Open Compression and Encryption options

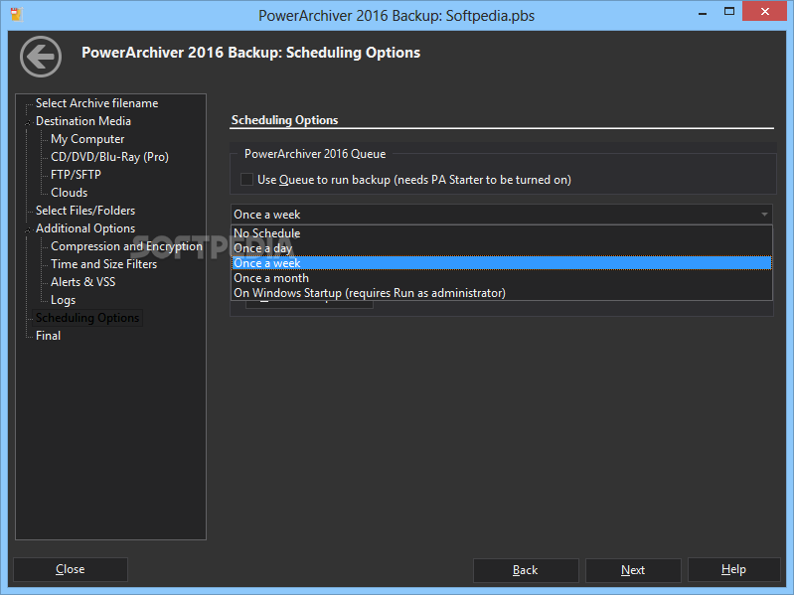coord(126,246)
